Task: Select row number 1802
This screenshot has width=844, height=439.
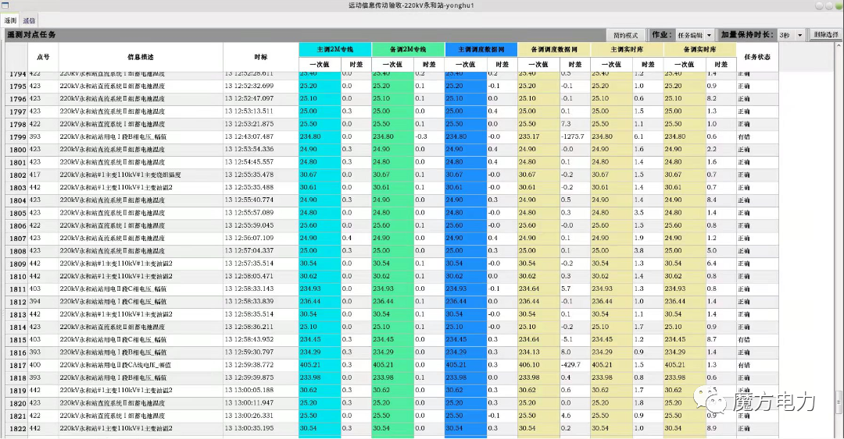Action: [16, 175]
